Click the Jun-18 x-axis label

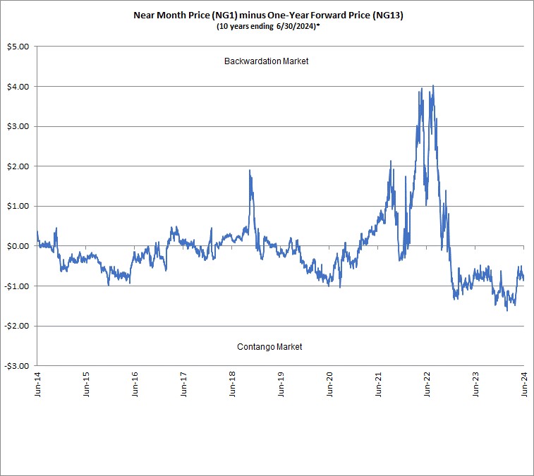(232, 384)
